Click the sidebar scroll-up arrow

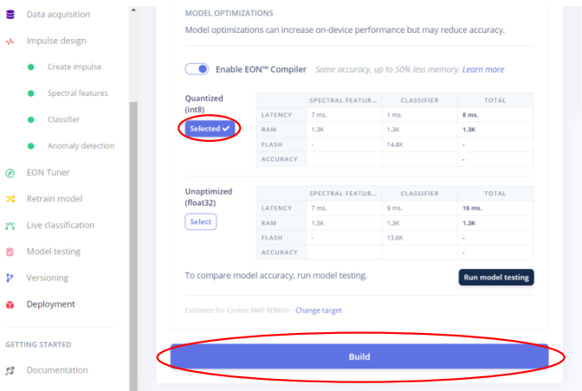[x=133, y=10]
